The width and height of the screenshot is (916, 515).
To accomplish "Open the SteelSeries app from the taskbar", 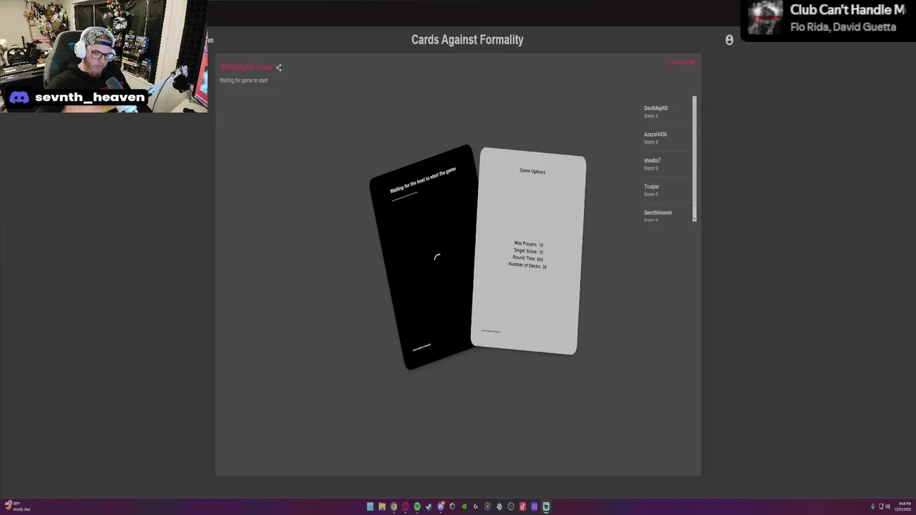I will pos(500,506).
